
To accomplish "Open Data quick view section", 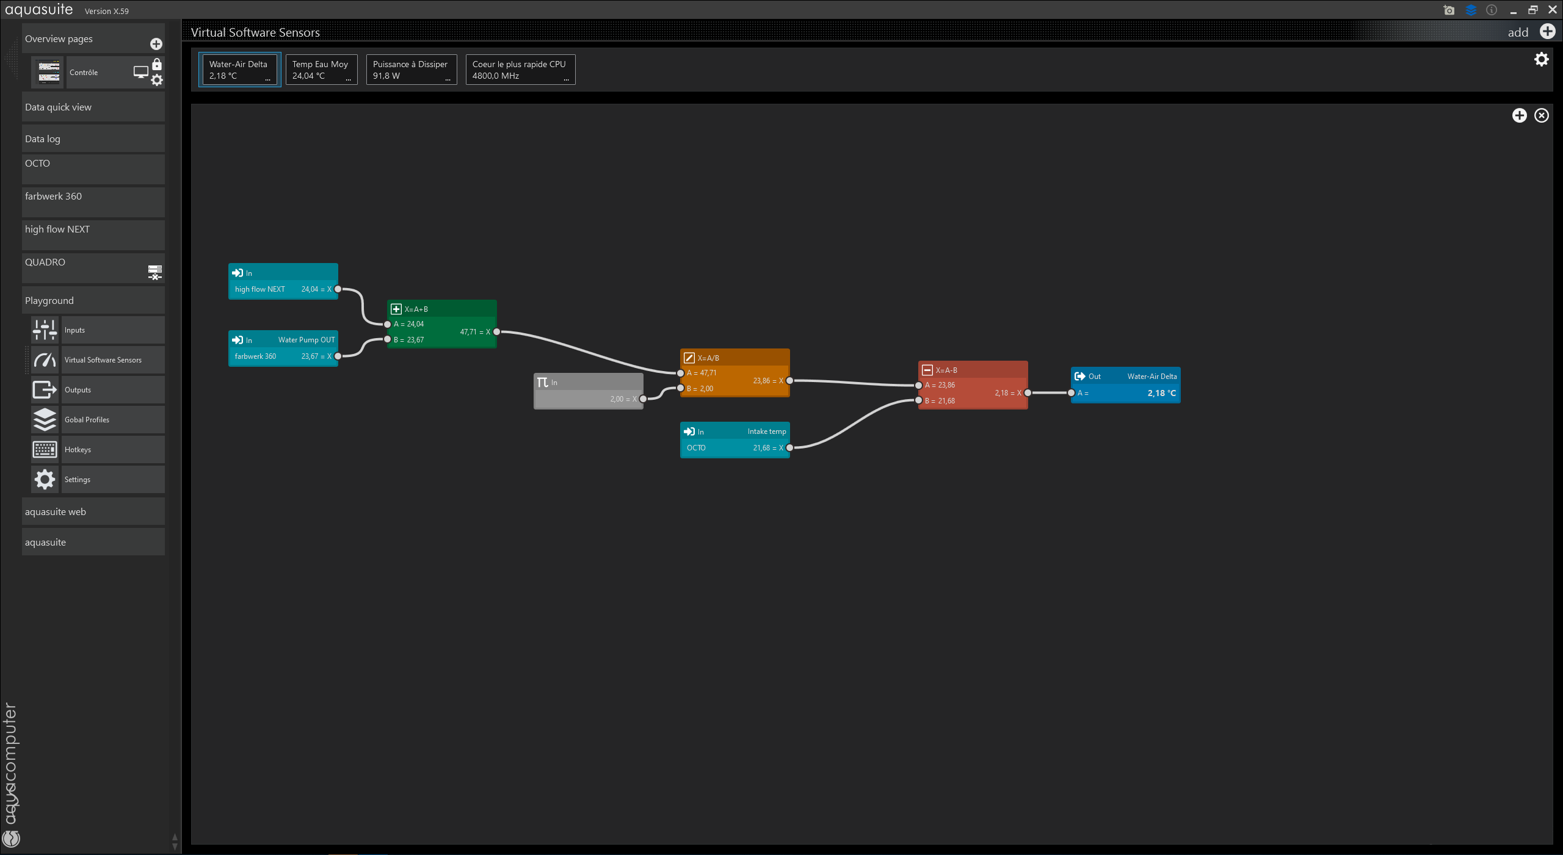I will pos(93,107).
